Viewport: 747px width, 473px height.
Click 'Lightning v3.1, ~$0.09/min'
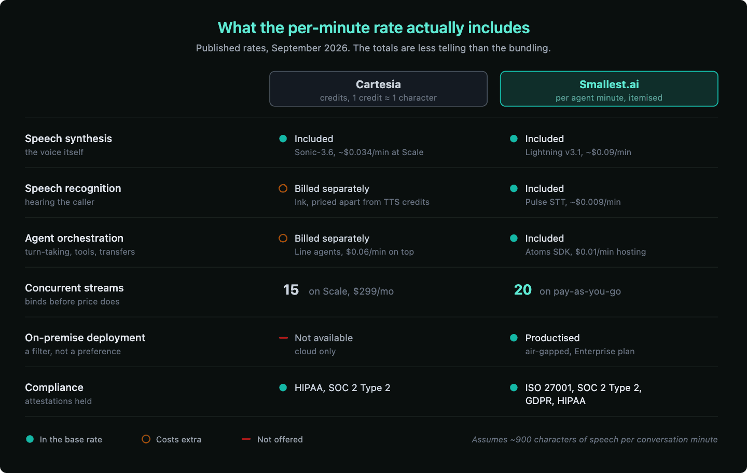tap(578, 152)
